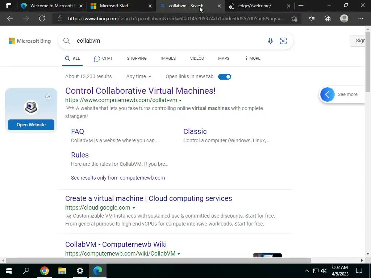
Task: Open the MORE search categories menu
Action: (x=253, y=58)
